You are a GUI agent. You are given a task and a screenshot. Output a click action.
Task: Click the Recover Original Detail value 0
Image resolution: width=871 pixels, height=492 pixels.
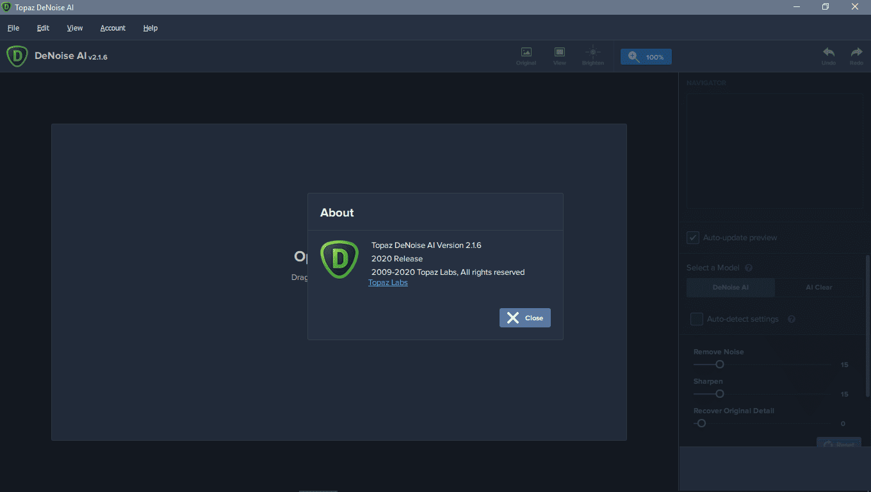pyautogui.click(x=843, y=424)
